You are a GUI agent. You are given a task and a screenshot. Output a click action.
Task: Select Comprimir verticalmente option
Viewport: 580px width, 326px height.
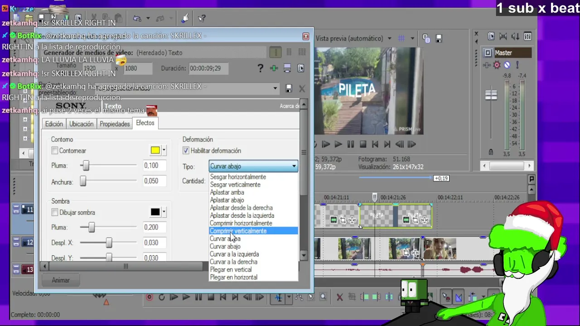(x=253, y=231)
